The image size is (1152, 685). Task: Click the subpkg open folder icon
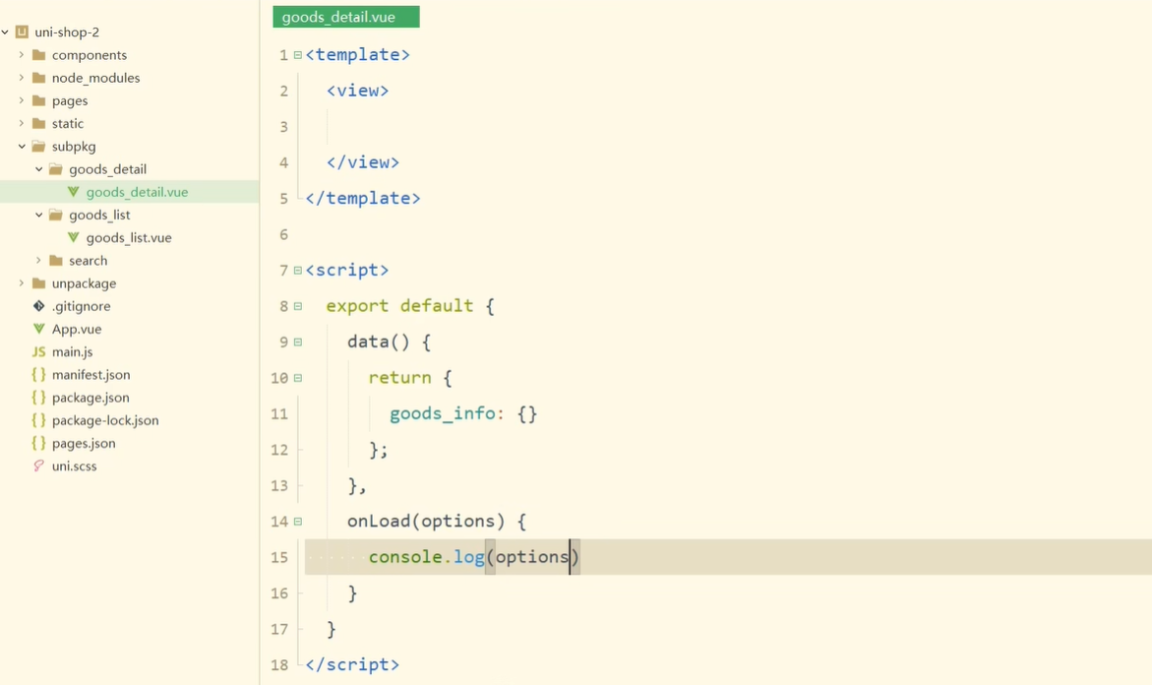tap(39, 147)
